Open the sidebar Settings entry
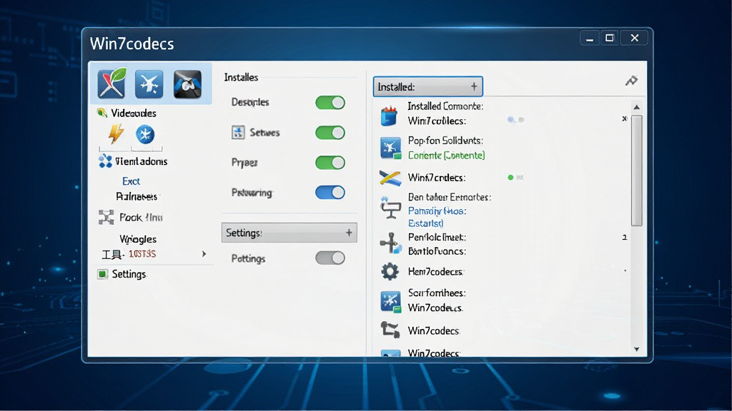 point(129,274)
